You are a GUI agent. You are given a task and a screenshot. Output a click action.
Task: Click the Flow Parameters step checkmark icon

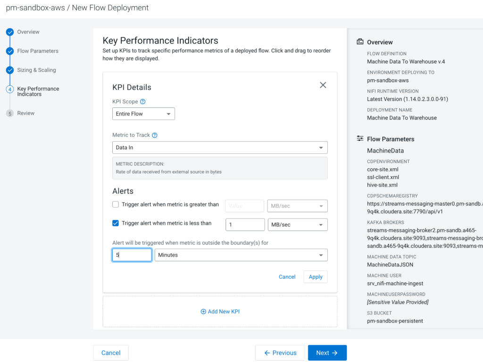(10, 51)
